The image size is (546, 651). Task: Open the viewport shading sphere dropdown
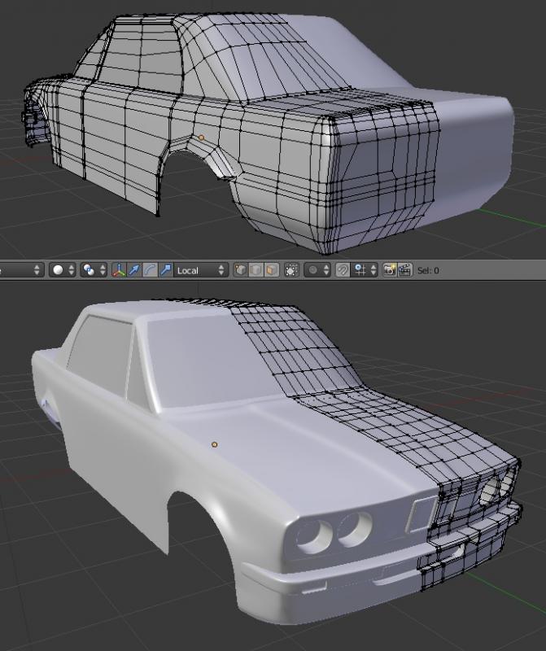tap(63, 270)
